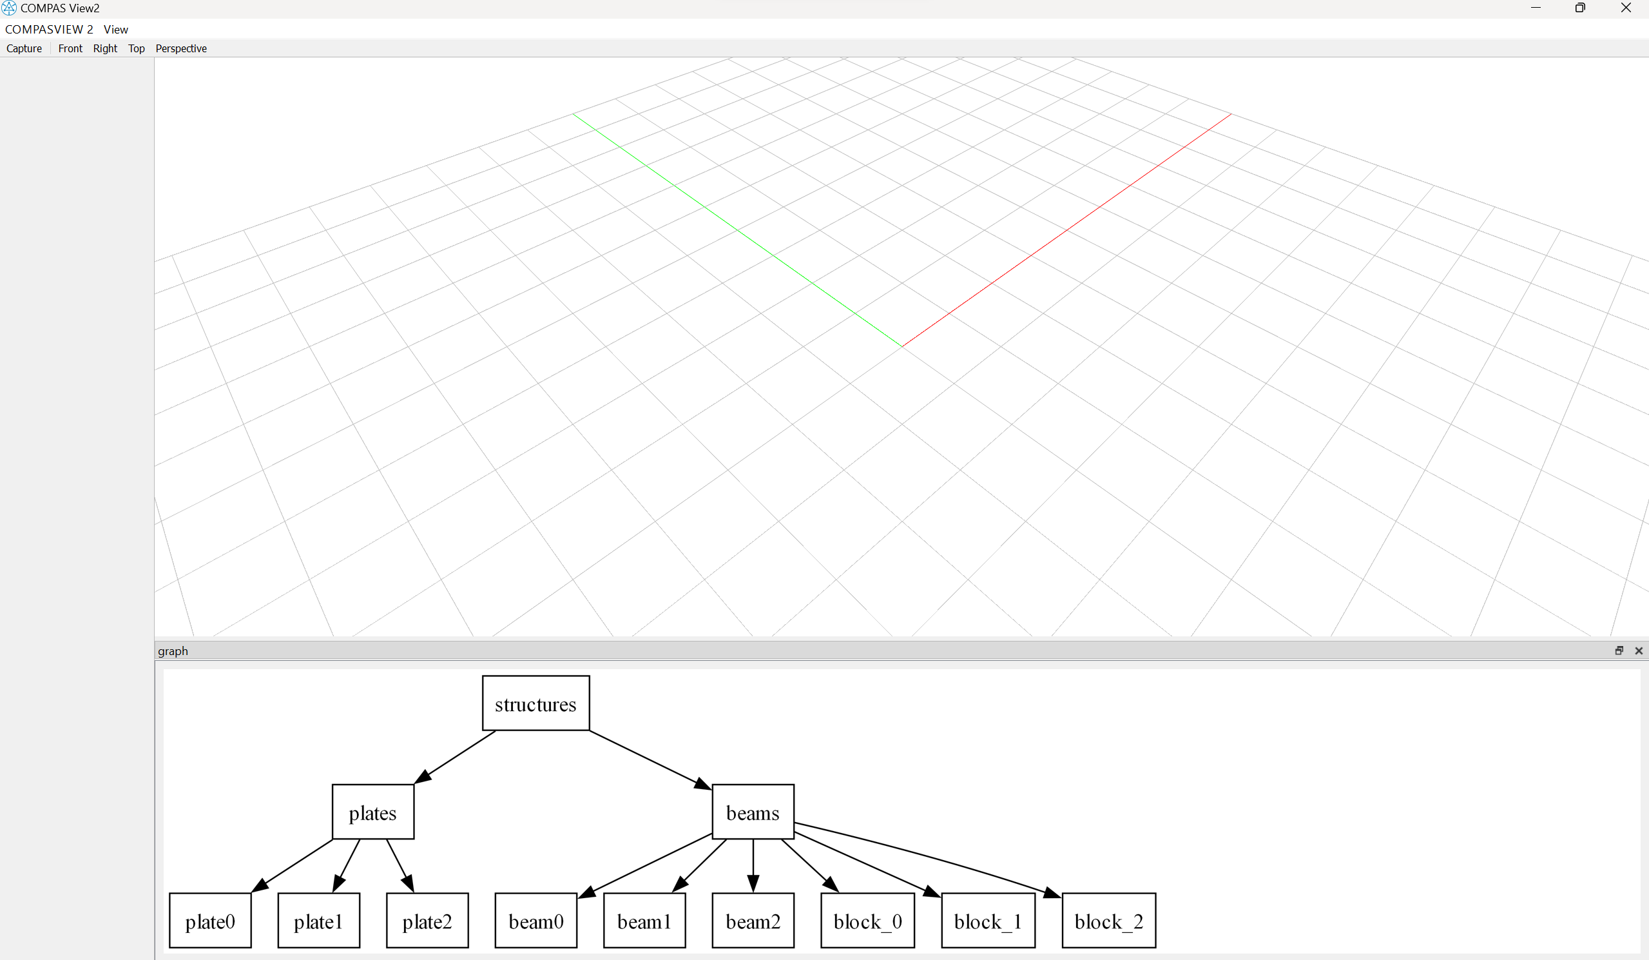Select the plates node
Screen dimensions: 1649x960
tap(372, 812)
